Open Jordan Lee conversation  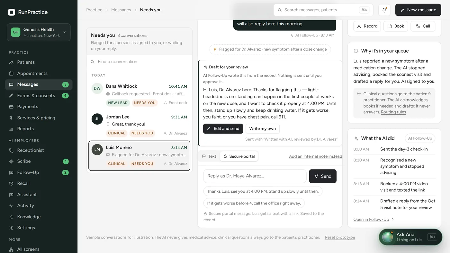[139, 125]
